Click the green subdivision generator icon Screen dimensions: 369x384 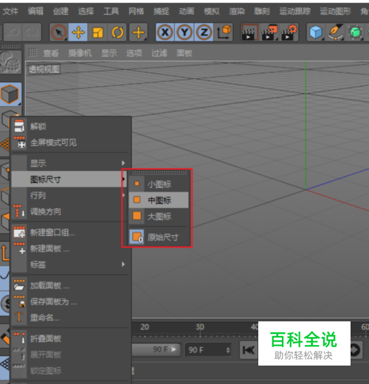click(355, 32)
